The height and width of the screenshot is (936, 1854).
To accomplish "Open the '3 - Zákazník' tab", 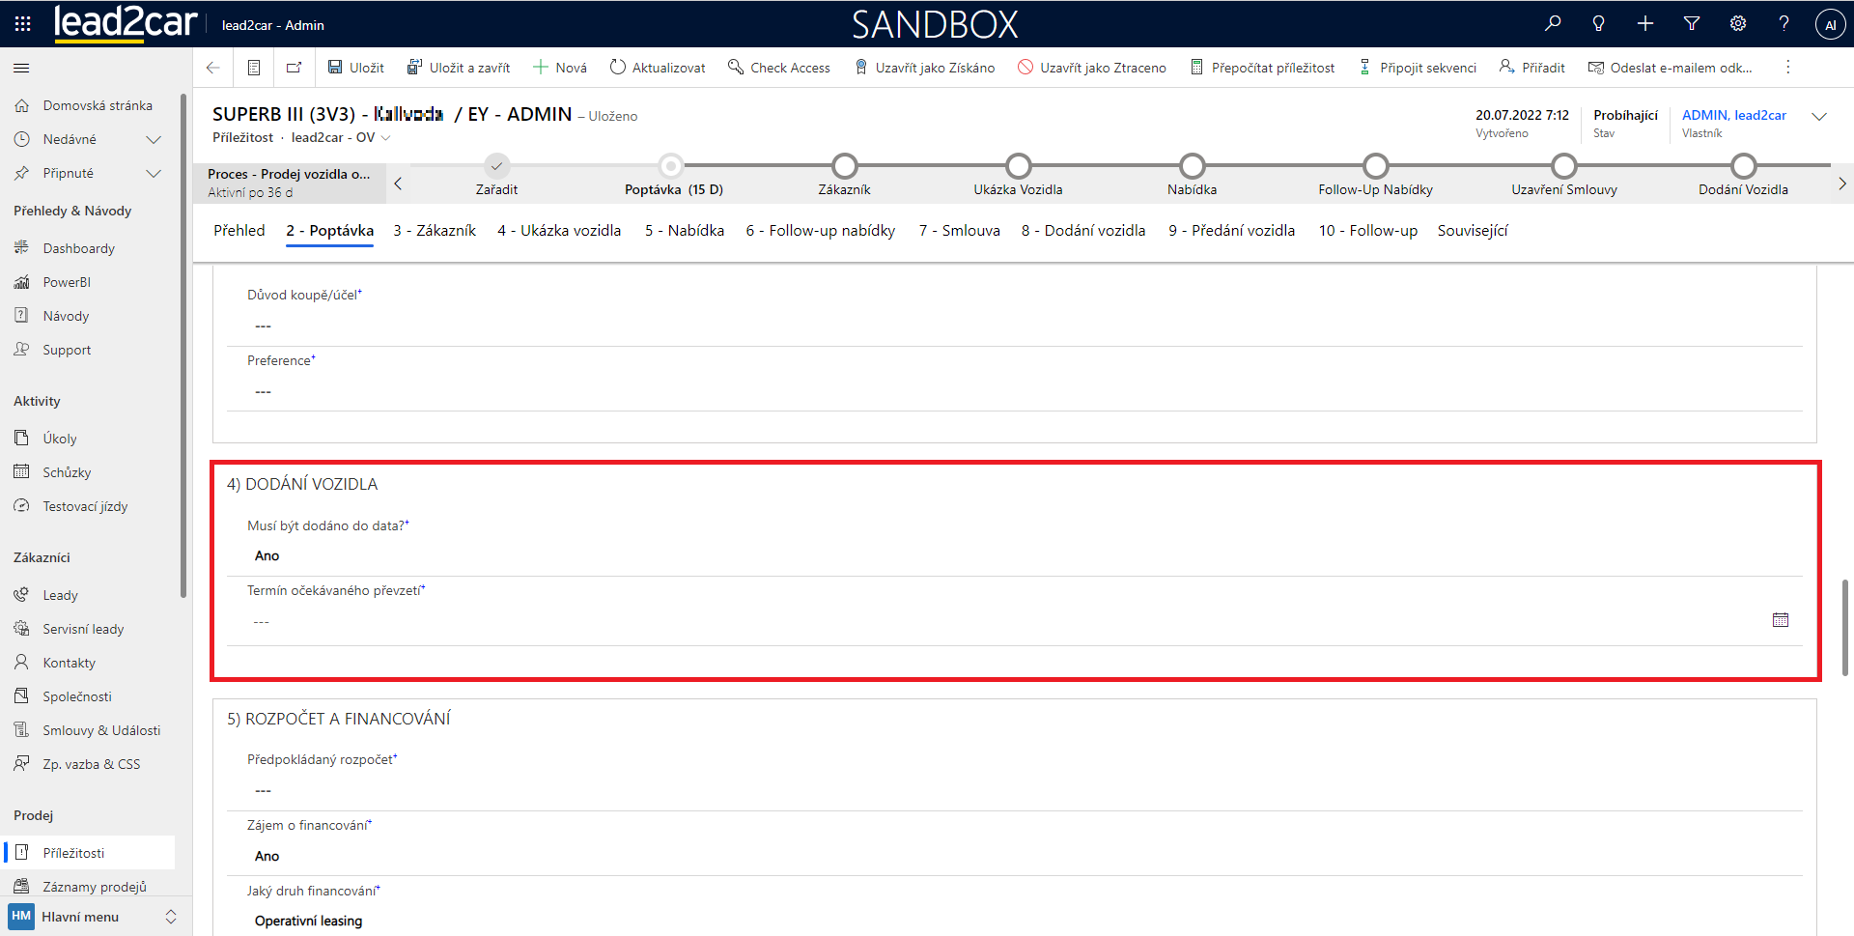I will click(435, 231).
